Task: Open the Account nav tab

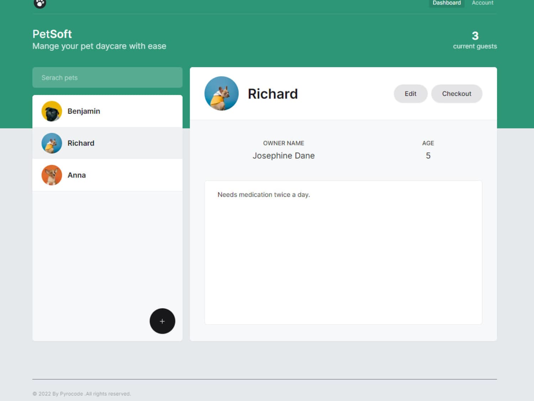Action: coord(482,3)
